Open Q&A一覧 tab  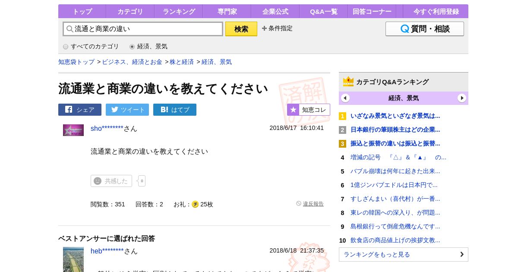(324, 12)
